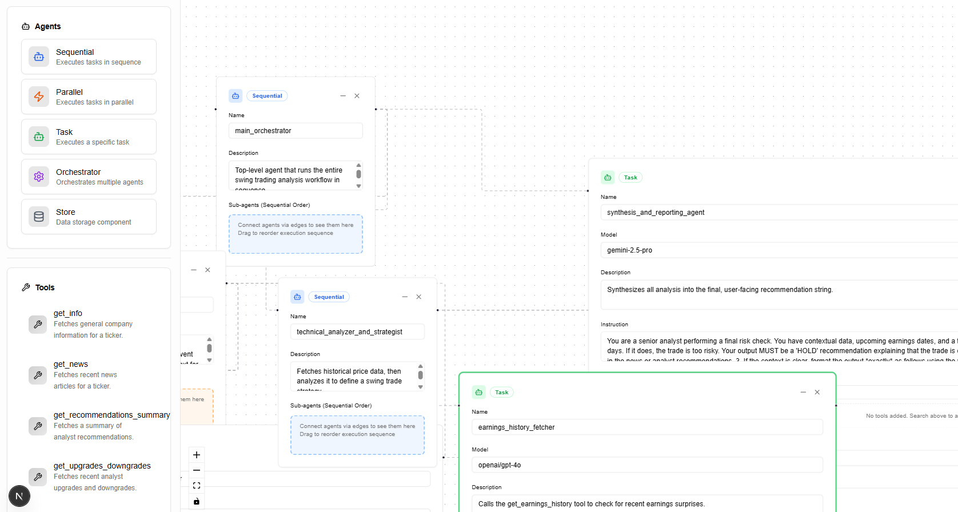Click the synthesis agent description text area
Image resolution: width=958 pixels, height=512 pixels.
coord(779,295)
